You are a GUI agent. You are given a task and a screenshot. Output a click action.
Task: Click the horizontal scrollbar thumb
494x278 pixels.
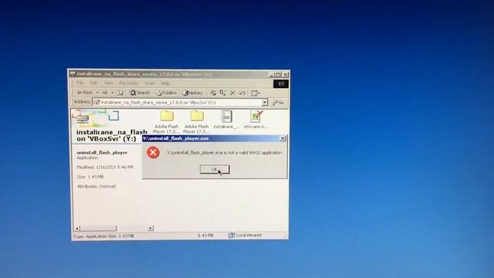click(98, 228)
